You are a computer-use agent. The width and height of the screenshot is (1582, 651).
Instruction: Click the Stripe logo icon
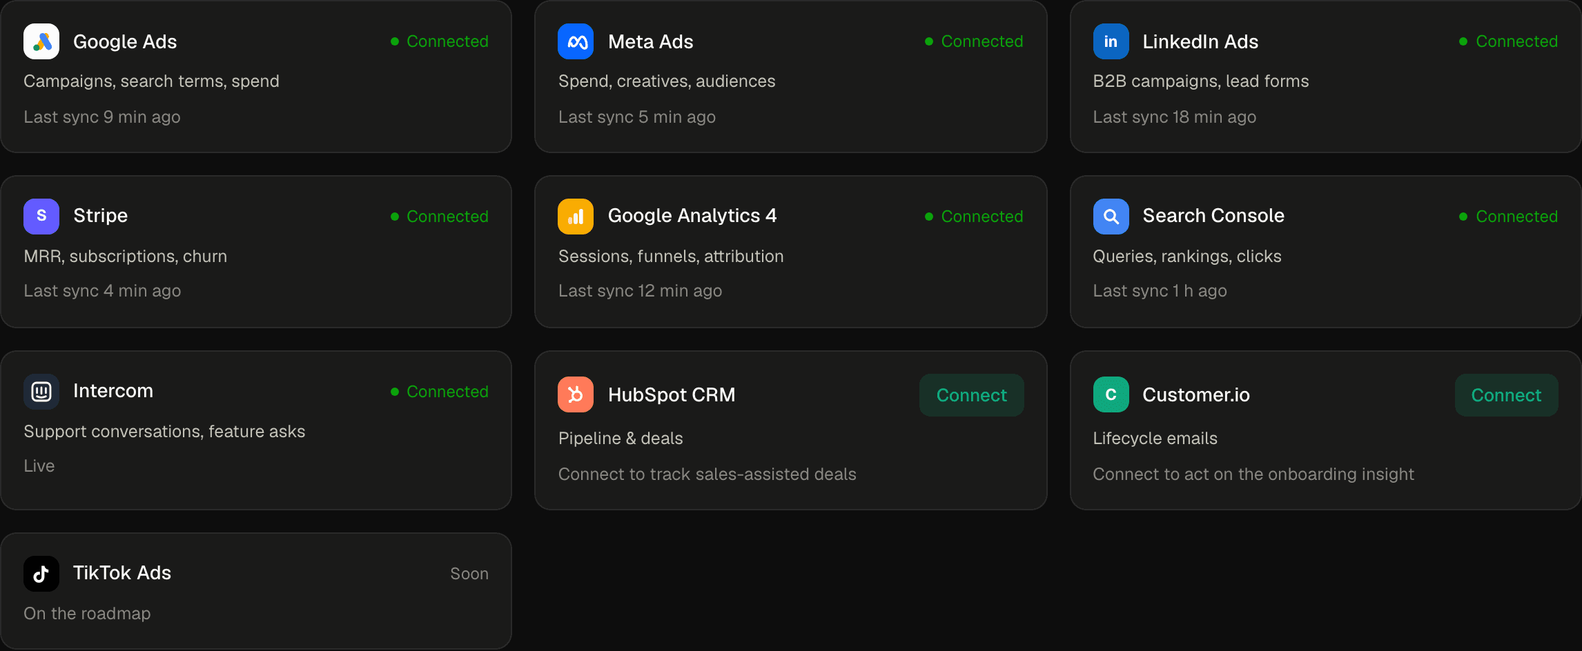(x=41, y=216)
